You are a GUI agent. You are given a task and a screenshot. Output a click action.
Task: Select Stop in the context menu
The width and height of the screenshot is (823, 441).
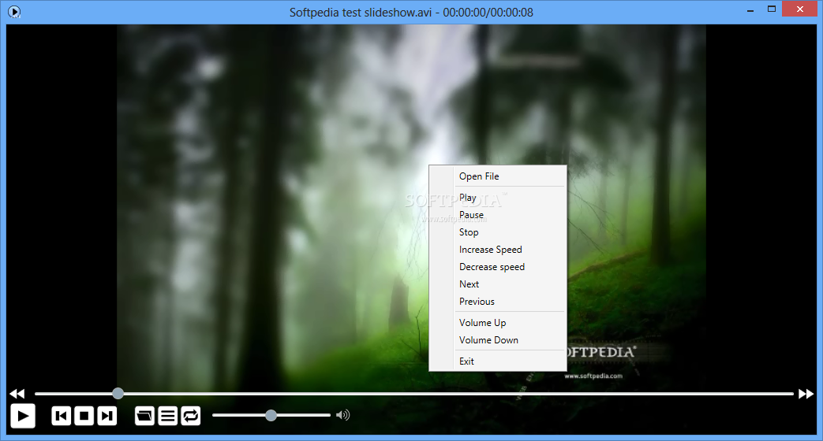tap(498, 232)
